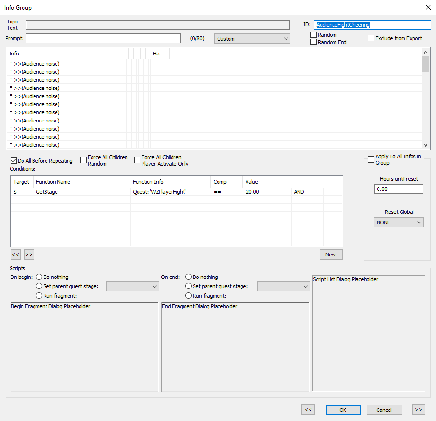Uncheck Do All Before Repeating
436x421 pixels.
coord(13,161)
